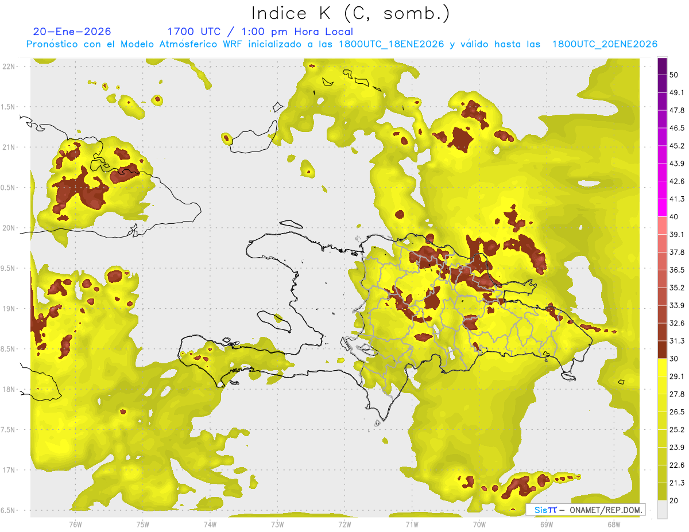Pick the dark purple band above 50
This screenshot has width=689, height=532.
(662, 66)
